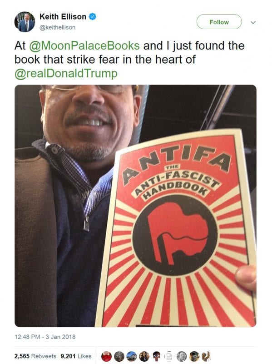Open the @realDonaldTrump mention

pyautogui.click(x=66, y=74)
